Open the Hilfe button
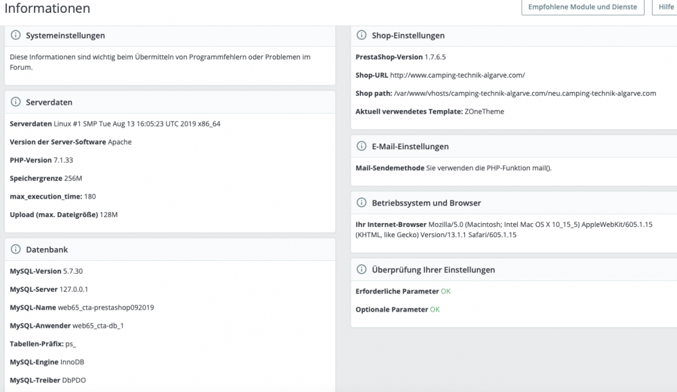This screenshot has width=677, height=392. (665, 7)
